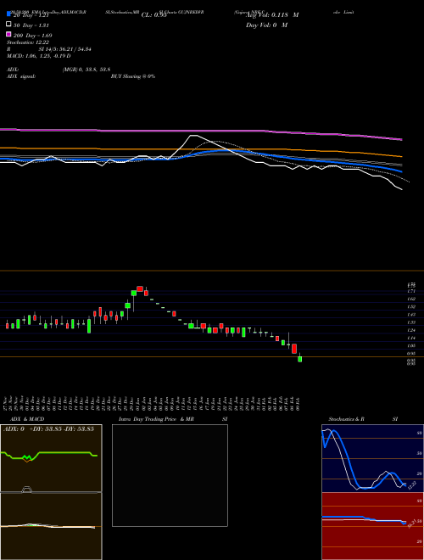Click the last green candle at far right
This screenshot has height=560, width=424.
300,358
